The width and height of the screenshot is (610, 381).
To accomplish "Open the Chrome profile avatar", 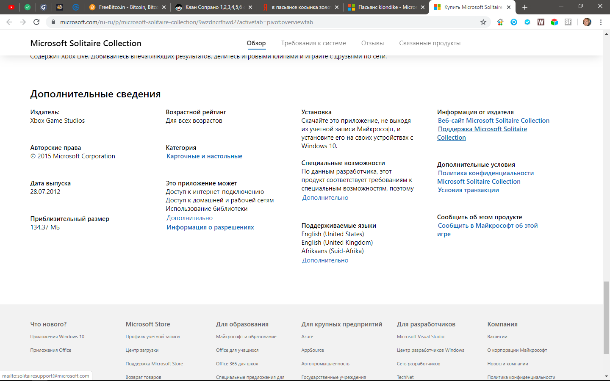I will point(587,22).
